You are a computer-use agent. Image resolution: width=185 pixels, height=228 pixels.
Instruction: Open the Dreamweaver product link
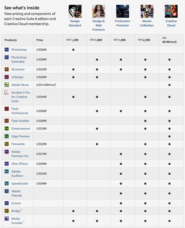pyautogui.click(x=21, y=129)
